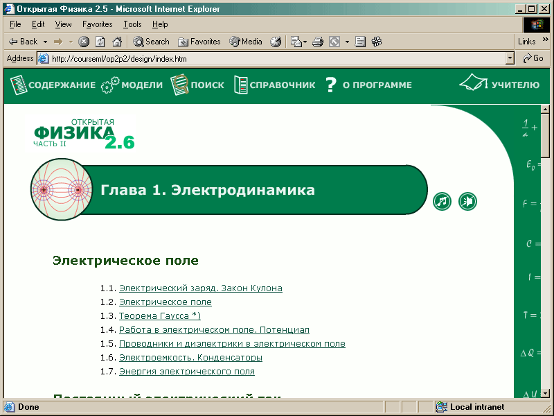Click the vertical scrollbar thumb
The height and width of the screenshot is (416, 554).
(x=545, y=135)
